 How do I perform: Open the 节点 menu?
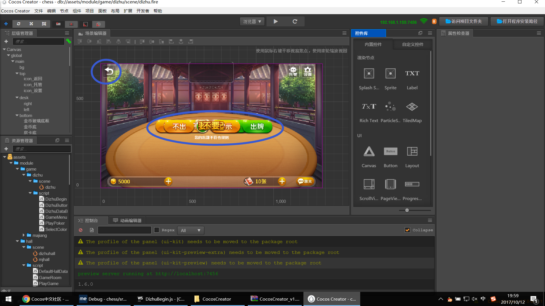[64, 11]
